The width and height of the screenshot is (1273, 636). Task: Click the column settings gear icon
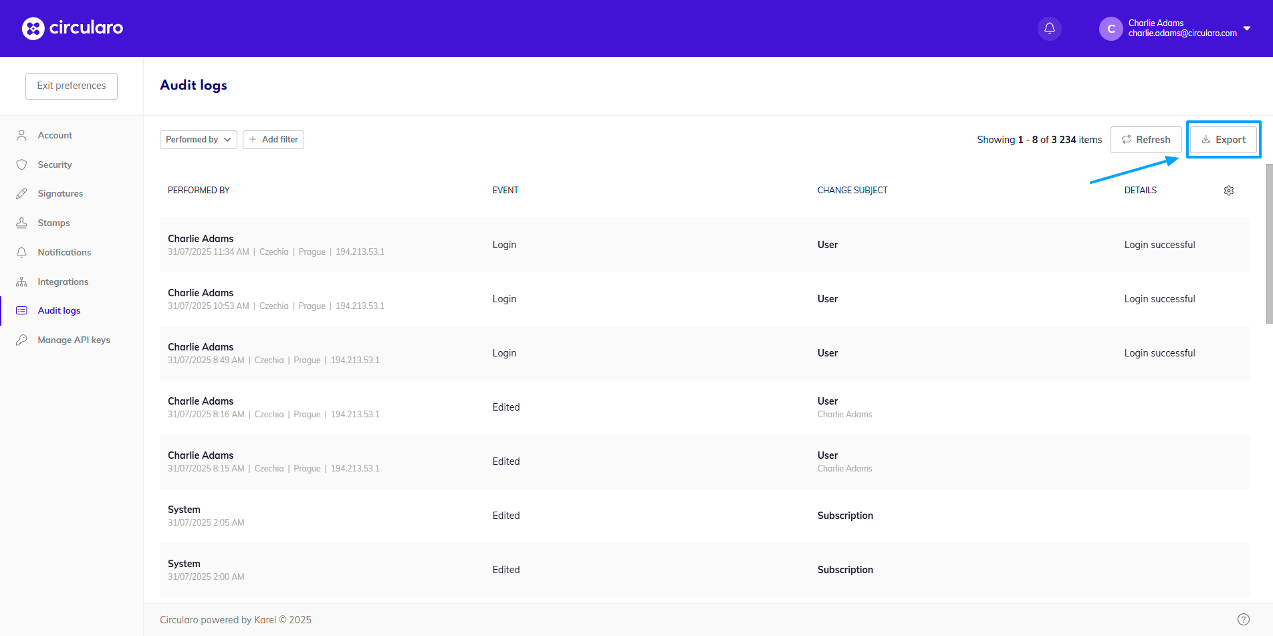pyautogui.click(x=1228, y=191)
